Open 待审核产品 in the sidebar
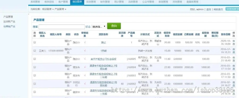This screenshot has height=98, width=239. click(x=9, y=26)
